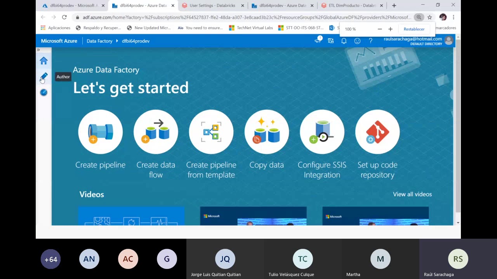Viewport: 497px width, 279px height.
Task: Go forward in browser history
Action: pos(54,17)
